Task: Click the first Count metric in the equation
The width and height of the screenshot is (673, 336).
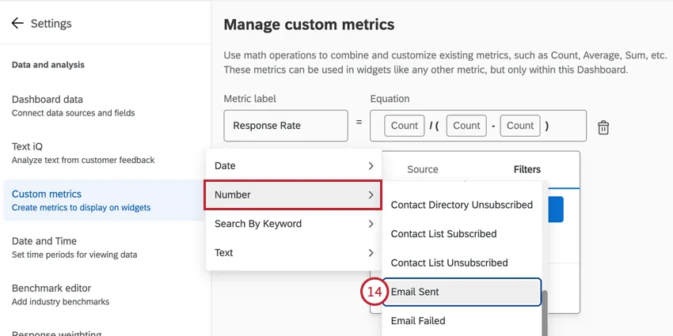Action: click(x=404, y=126)
